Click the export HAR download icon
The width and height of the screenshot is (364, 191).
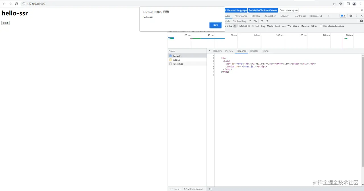coord(267,21)
